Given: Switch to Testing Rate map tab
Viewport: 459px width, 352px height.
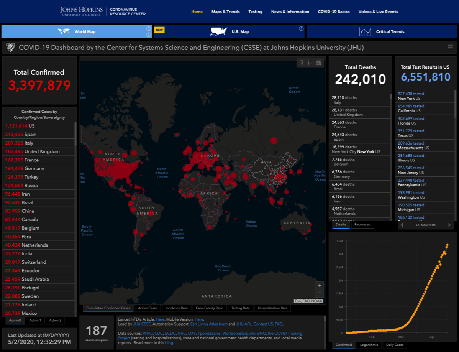Looking at the screenshot, I should point(241,308).
